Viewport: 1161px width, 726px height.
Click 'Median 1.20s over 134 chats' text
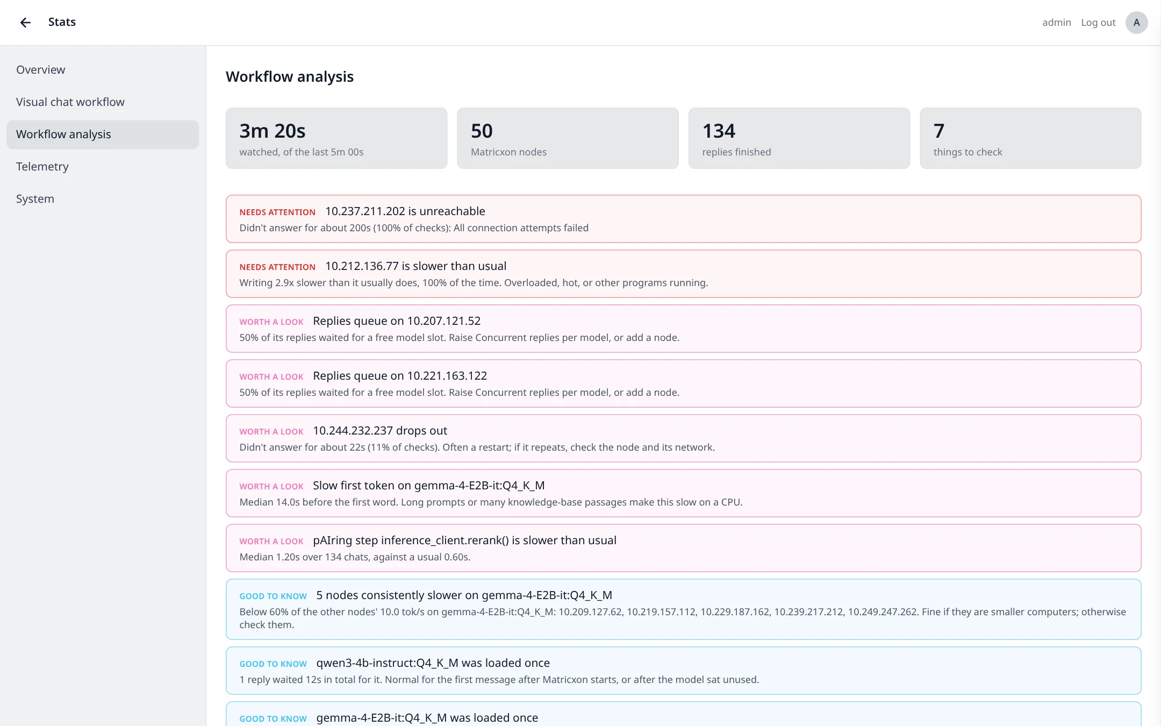point(355,557)
